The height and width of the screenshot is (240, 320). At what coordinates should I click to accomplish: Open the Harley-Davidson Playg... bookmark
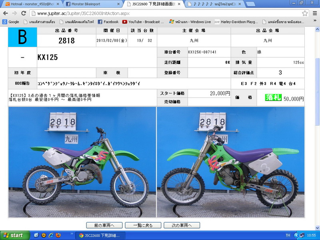pyautogui.click(x=236, y=22)
